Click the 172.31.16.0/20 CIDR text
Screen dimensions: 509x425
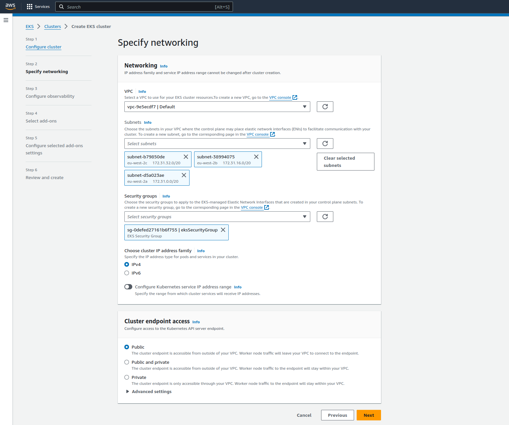[x=237, y=163]
